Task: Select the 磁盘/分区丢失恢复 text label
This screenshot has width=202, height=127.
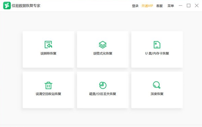Action: coord(103,94)
